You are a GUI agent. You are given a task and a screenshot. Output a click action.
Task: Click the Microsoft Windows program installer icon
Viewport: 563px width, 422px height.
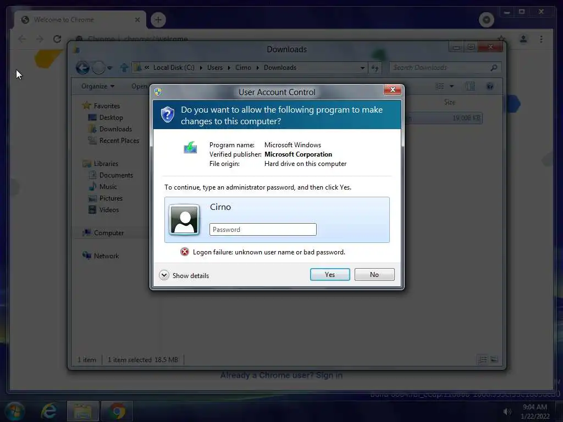click(x=190, y=147)
